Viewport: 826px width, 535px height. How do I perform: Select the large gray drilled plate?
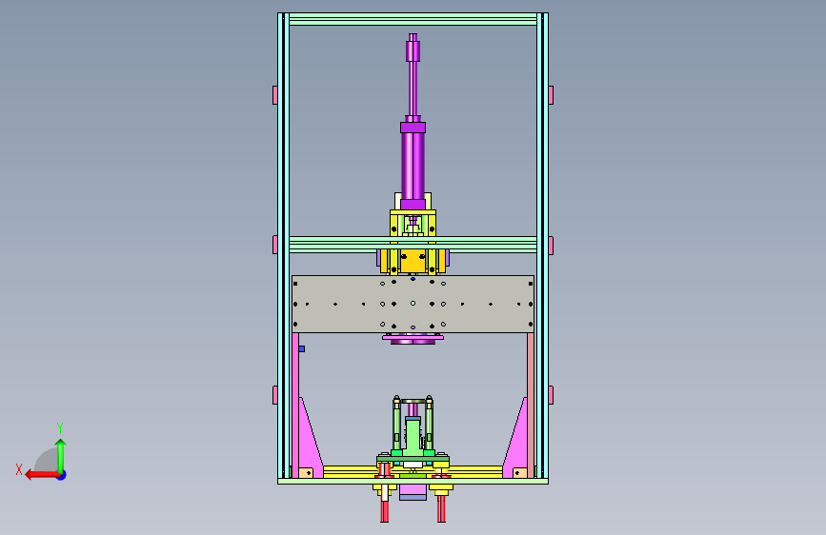[413, 304]
